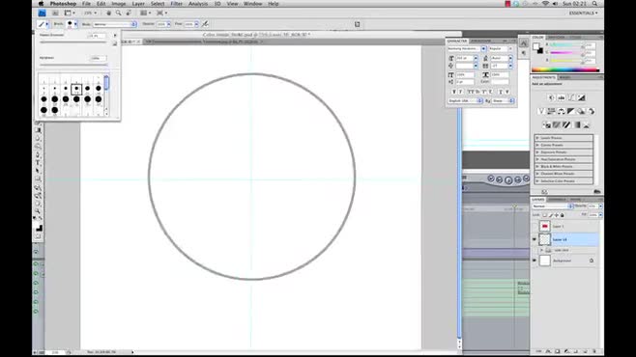
Task: Toggle lock transparent pixels
Action: 545,215
